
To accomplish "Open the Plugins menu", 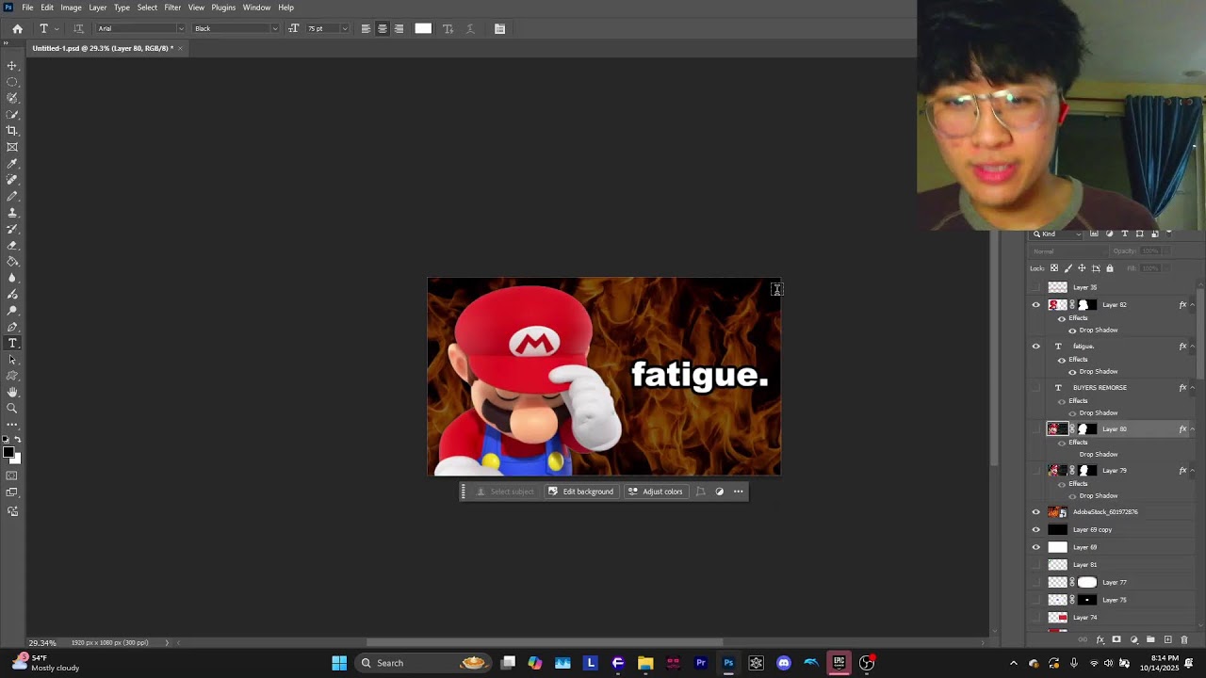I will click(x=223, y=8).
